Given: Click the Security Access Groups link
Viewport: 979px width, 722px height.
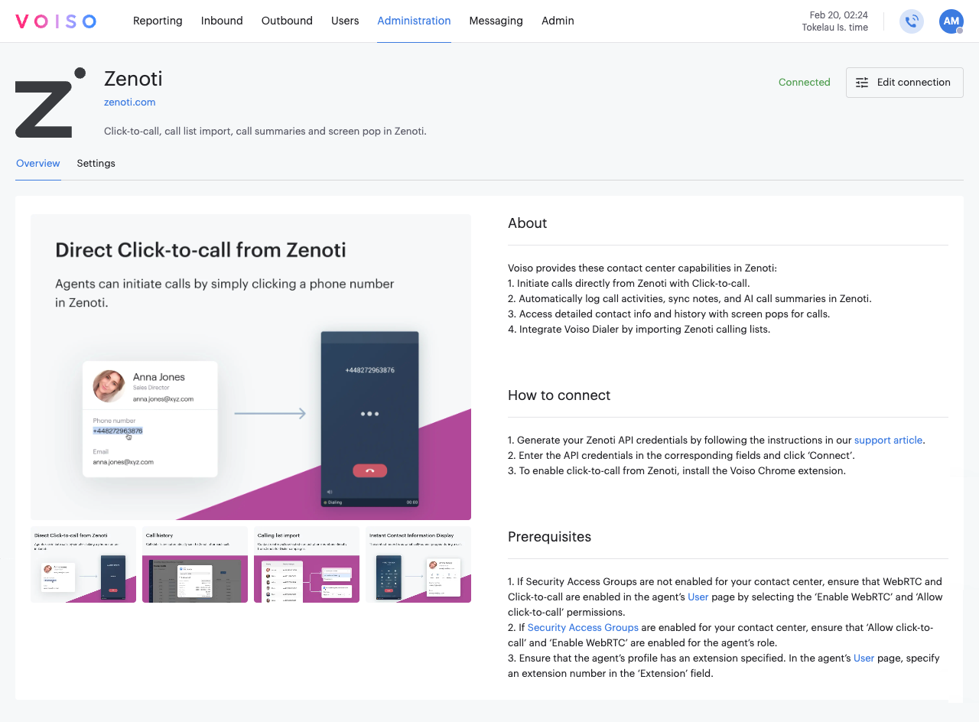Looking at the screenshot, I should [x=583, y=627].
